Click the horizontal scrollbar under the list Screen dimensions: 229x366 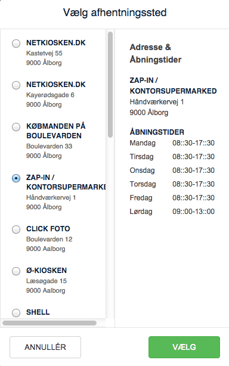[x=49, y=323]
